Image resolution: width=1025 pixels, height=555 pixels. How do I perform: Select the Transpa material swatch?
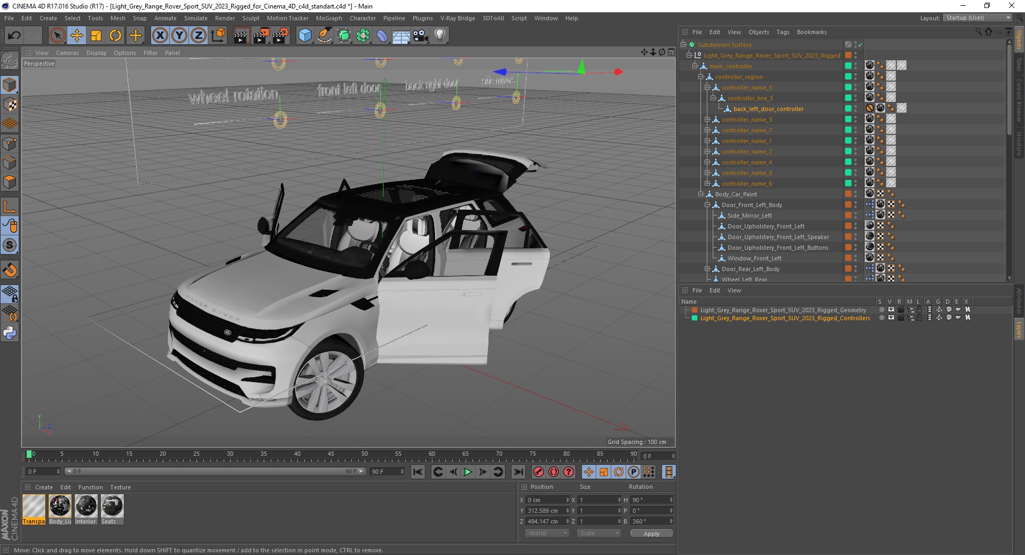coord(34,510)
